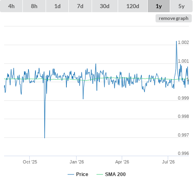The width and height of the screenshot is (193, 185).
Task: Open the 120d time range tab
Action: [133, 6]
